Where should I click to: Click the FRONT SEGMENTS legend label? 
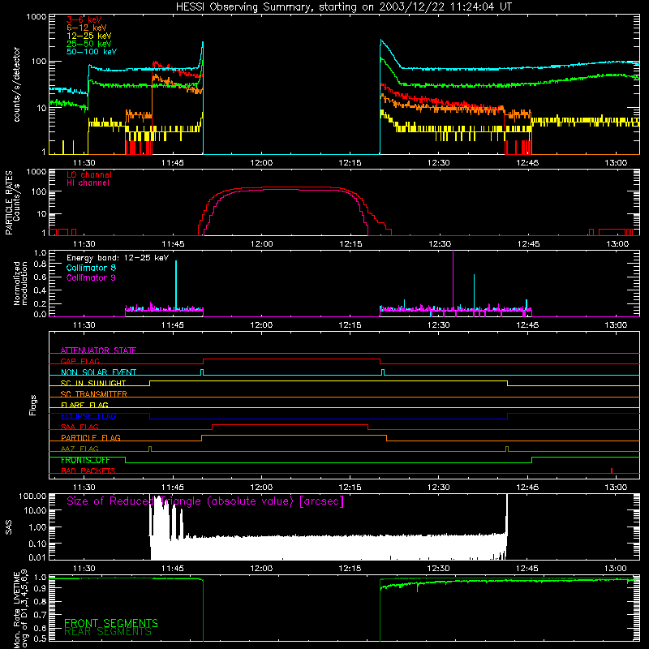point(111,623)
